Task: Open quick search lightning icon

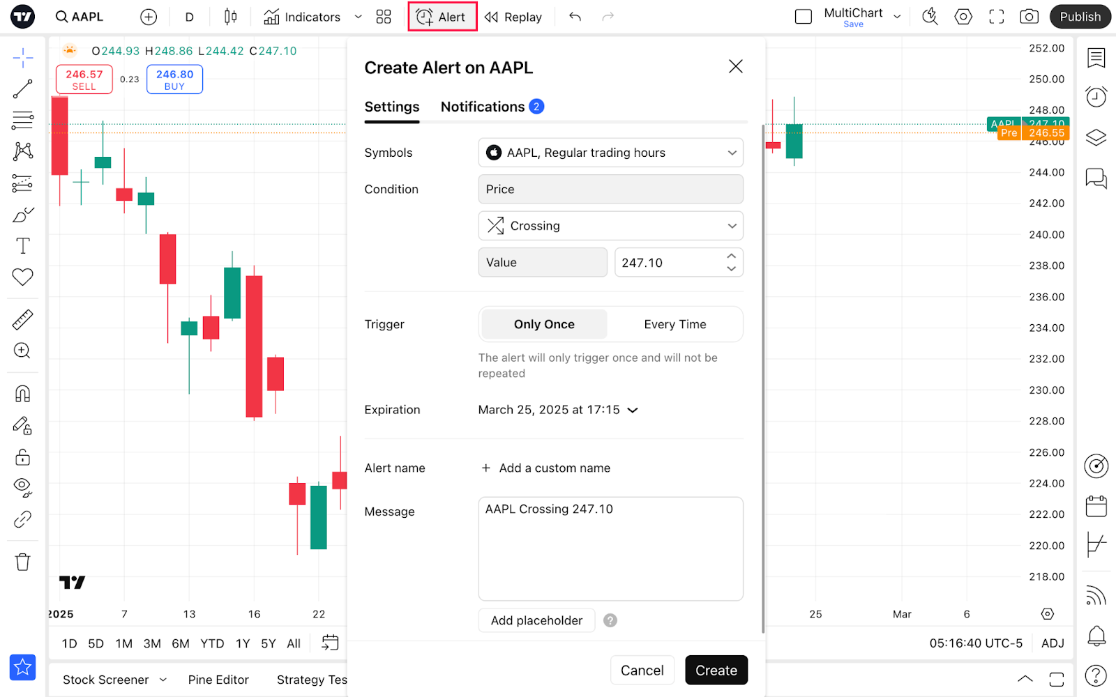Action: pos(930,17)
